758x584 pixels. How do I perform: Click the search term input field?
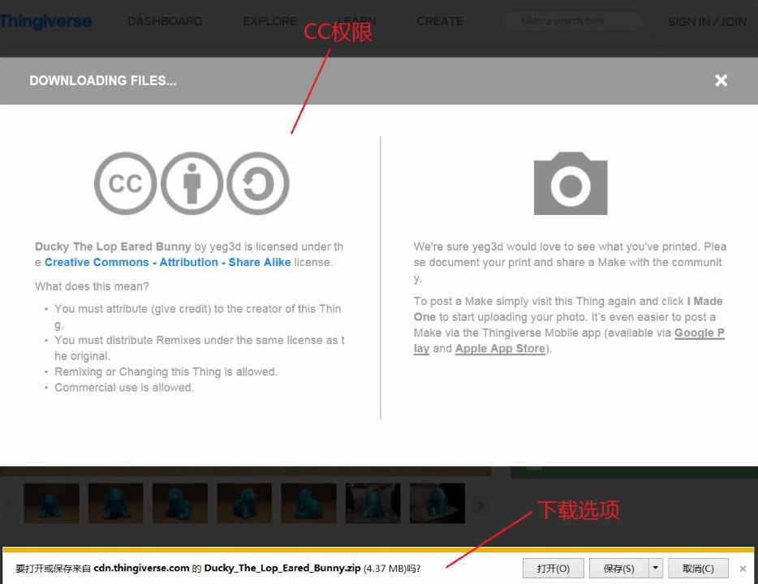click(x=573, y=21)
